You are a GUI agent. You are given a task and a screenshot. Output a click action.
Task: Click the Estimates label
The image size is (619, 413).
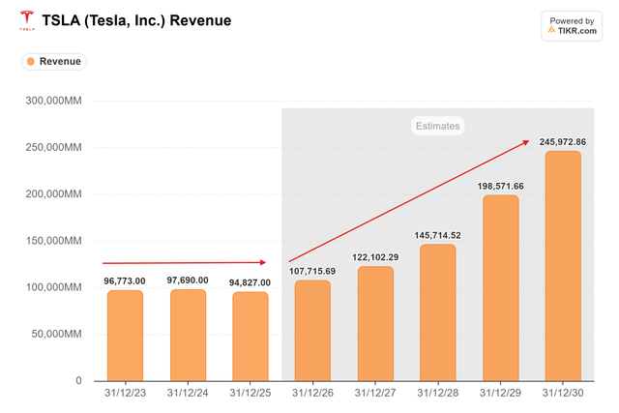[438, 126]
